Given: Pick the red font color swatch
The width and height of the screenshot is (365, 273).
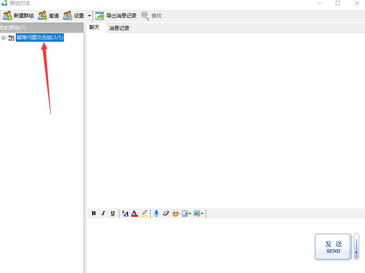Looking at the screenshot, I should 134,213.
